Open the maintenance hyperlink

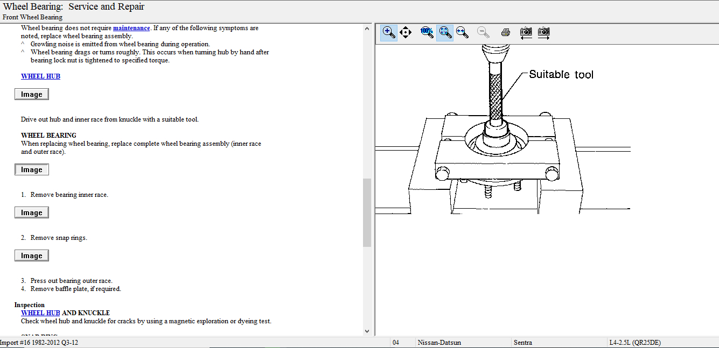point(131,28)
